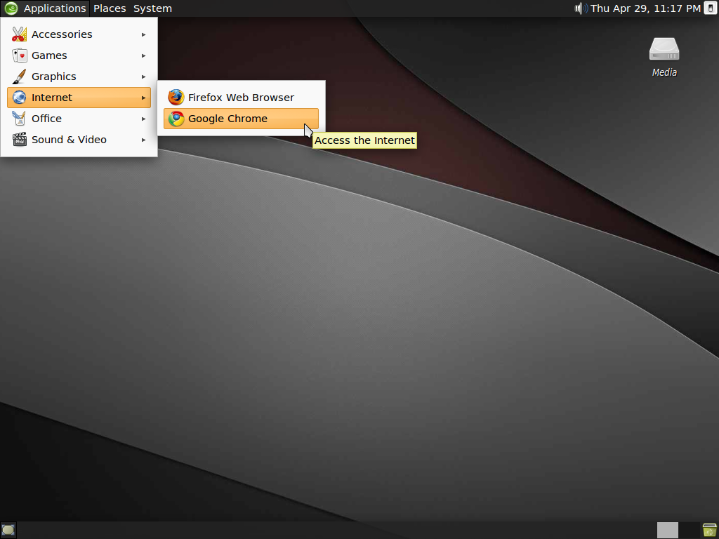Select Internet menu entry
719x539 pixels.
click(x=79, y=98)
